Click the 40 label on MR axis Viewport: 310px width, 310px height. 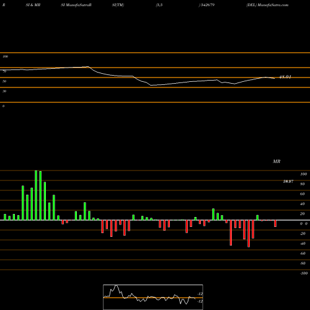(303, 204)
